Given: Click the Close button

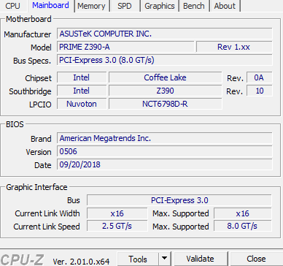Looking at the screenshot, I should pos(256,259).
